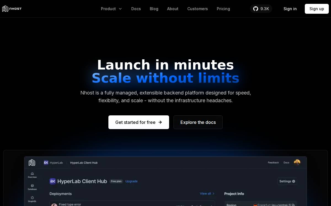Image resolution: width=331 pixels, height=206 pixels.
Task: Click the user avatar in dashboard preview
Action: click(297, 163)
